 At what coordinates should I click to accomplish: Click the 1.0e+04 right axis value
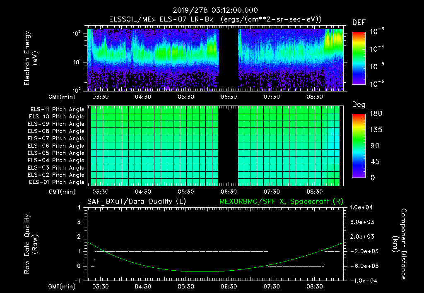click(361, 208)
